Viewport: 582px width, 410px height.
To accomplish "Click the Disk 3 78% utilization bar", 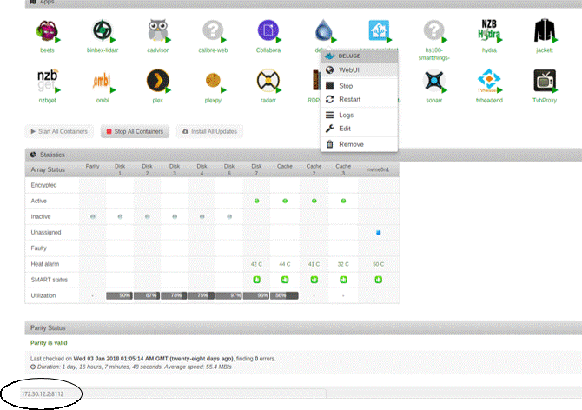I will (174, 295).
